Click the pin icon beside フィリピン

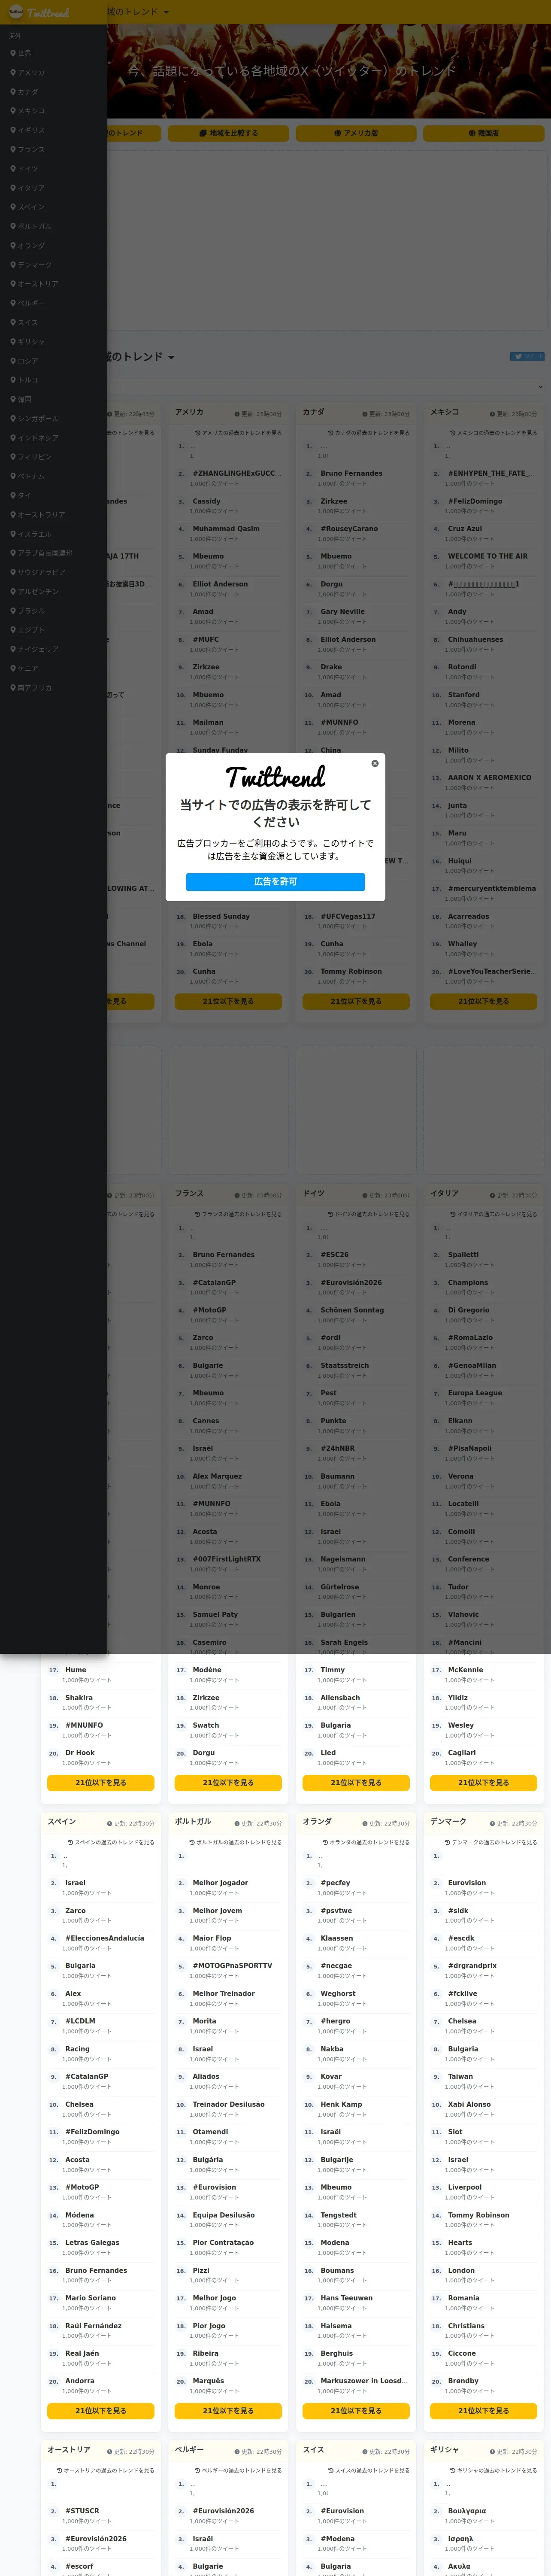[13, 457]
